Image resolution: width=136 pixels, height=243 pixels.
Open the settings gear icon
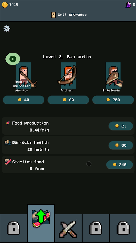pyautogui.click(x=7, y=29)
